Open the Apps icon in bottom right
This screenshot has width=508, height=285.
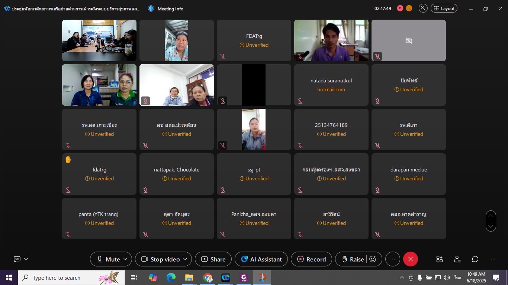click(x=439, y=259)
